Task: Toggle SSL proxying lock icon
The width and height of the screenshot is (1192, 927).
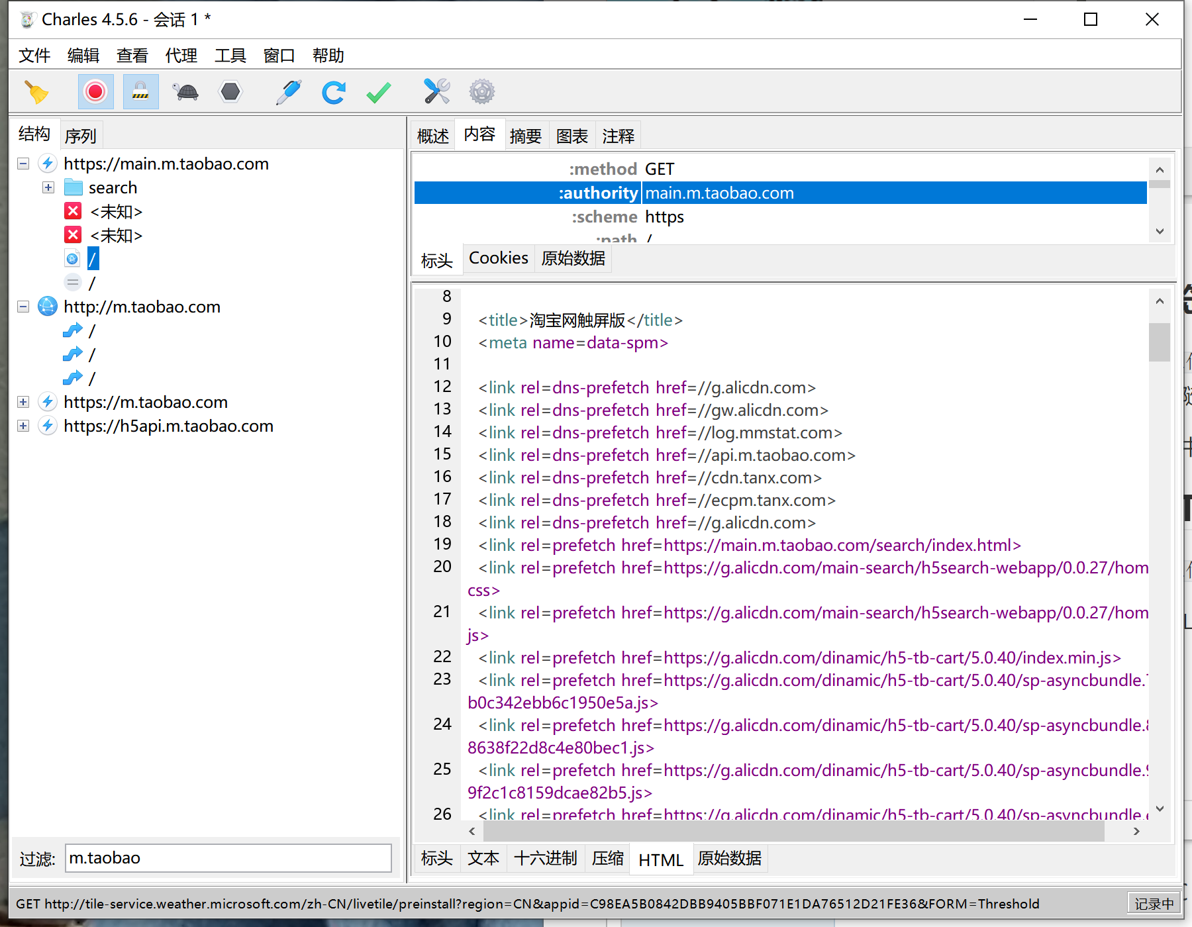Action: pyautogui.click(x=140, y=91)
